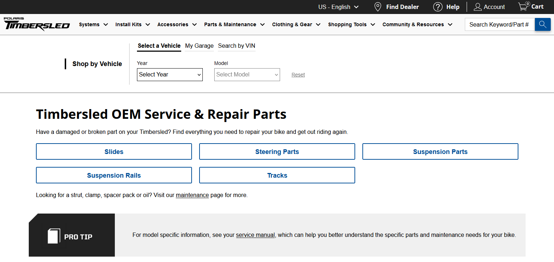Click the Reset vehicle link
The height and width of the screenshot is (262, 554).
click(x=298, y=75)
